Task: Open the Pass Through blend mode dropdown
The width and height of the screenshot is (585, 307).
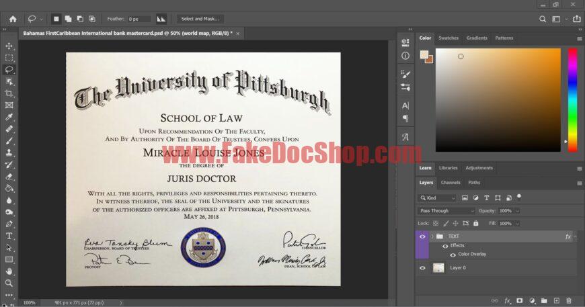Action: click(446, 211)
